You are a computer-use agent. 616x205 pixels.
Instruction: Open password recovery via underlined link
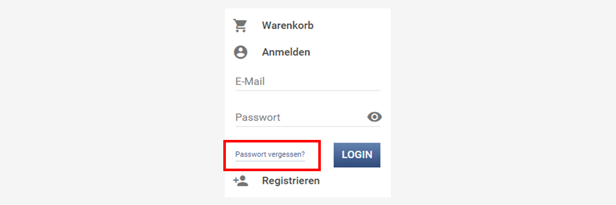tap(270, 154)
